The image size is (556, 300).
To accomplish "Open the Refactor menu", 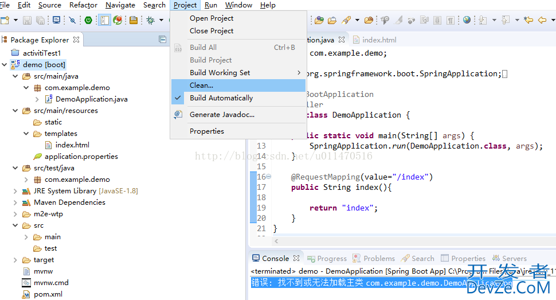I will [x=83, y=5].
